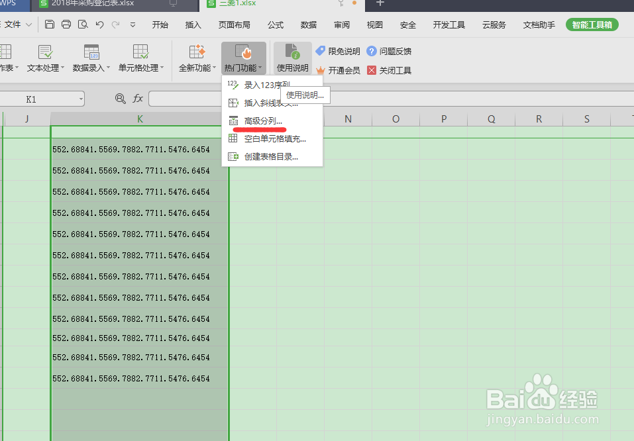The image size is (634, 441).
Task: Select column S header
Action: [x=587, y=119]
